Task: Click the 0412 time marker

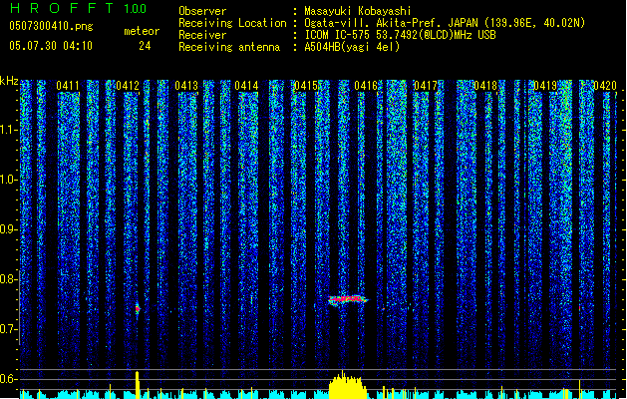Action: pos(128,86)
